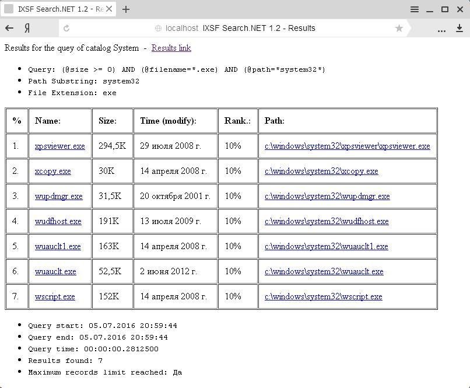Viewport: 470px width, 388px height.
Task: Open the Results link
Action: tap(171, 48)
